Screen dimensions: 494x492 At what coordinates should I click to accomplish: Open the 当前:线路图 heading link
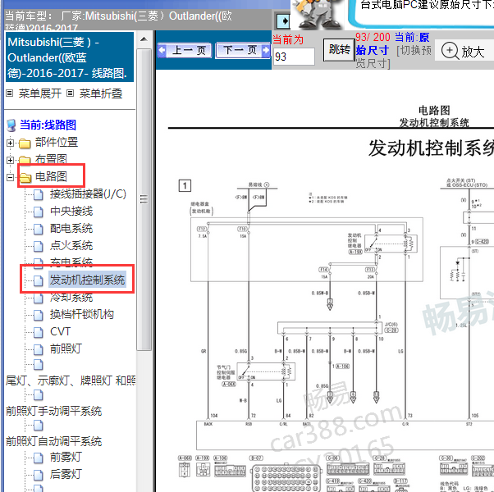48,125
